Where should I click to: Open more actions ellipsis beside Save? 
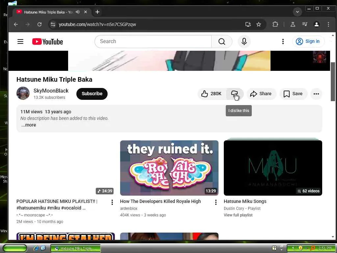point(316,94)
